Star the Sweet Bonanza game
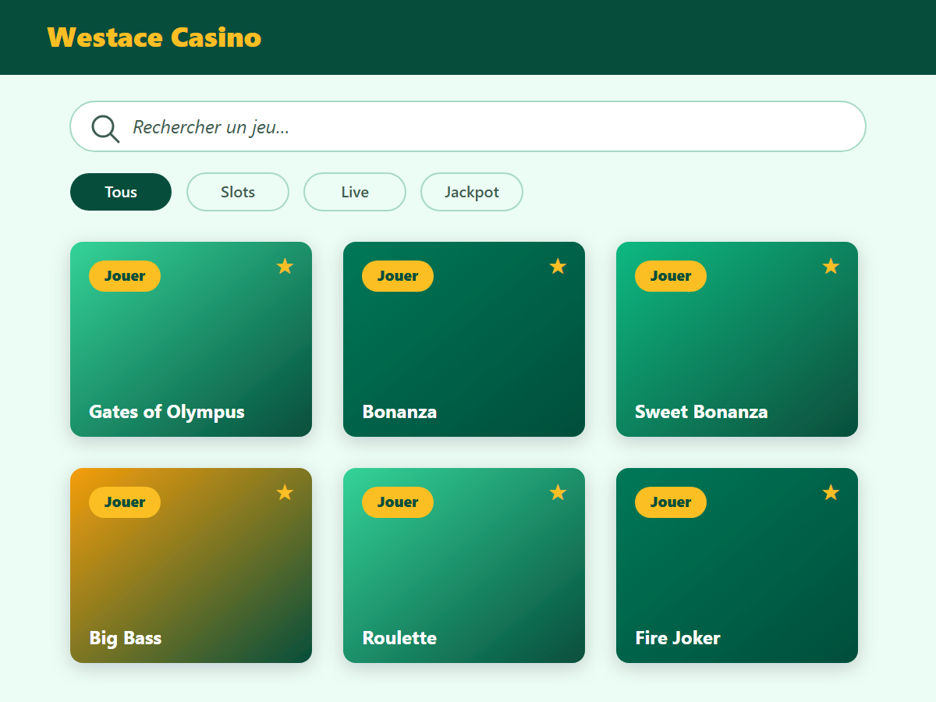This screenshot has height=702, width=936. click(x=831, y=267)
